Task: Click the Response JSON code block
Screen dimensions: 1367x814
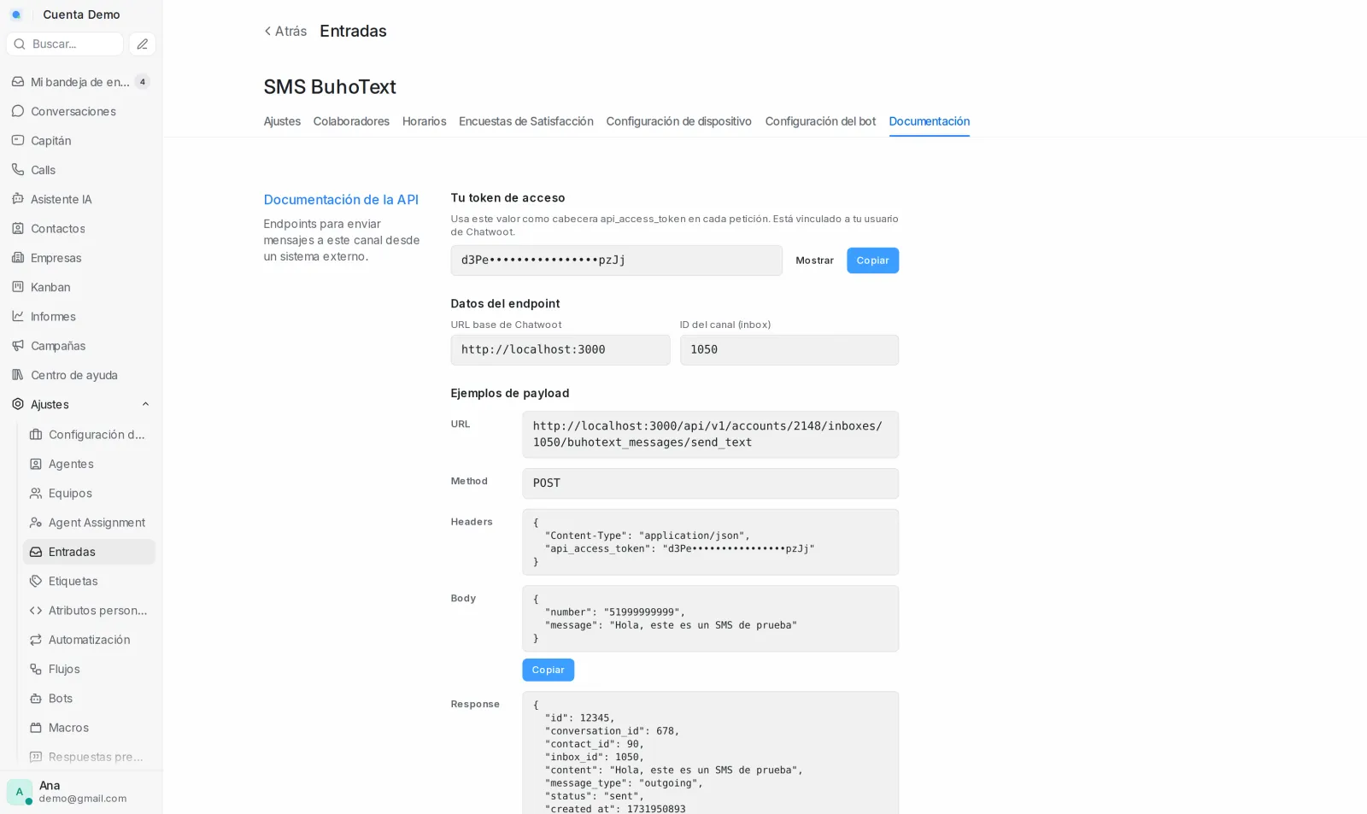Action: 710,753
